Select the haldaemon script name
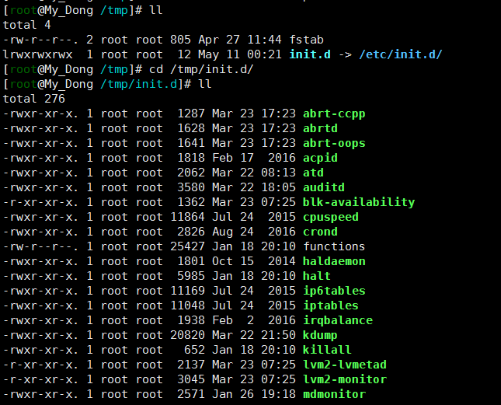Image resolution: width=501 pixels, height=405 pixels. pyautogui.click(x=334, y=261)
